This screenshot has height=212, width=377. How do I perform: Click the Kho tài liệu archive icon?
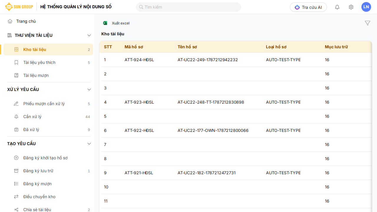[16, 49]
